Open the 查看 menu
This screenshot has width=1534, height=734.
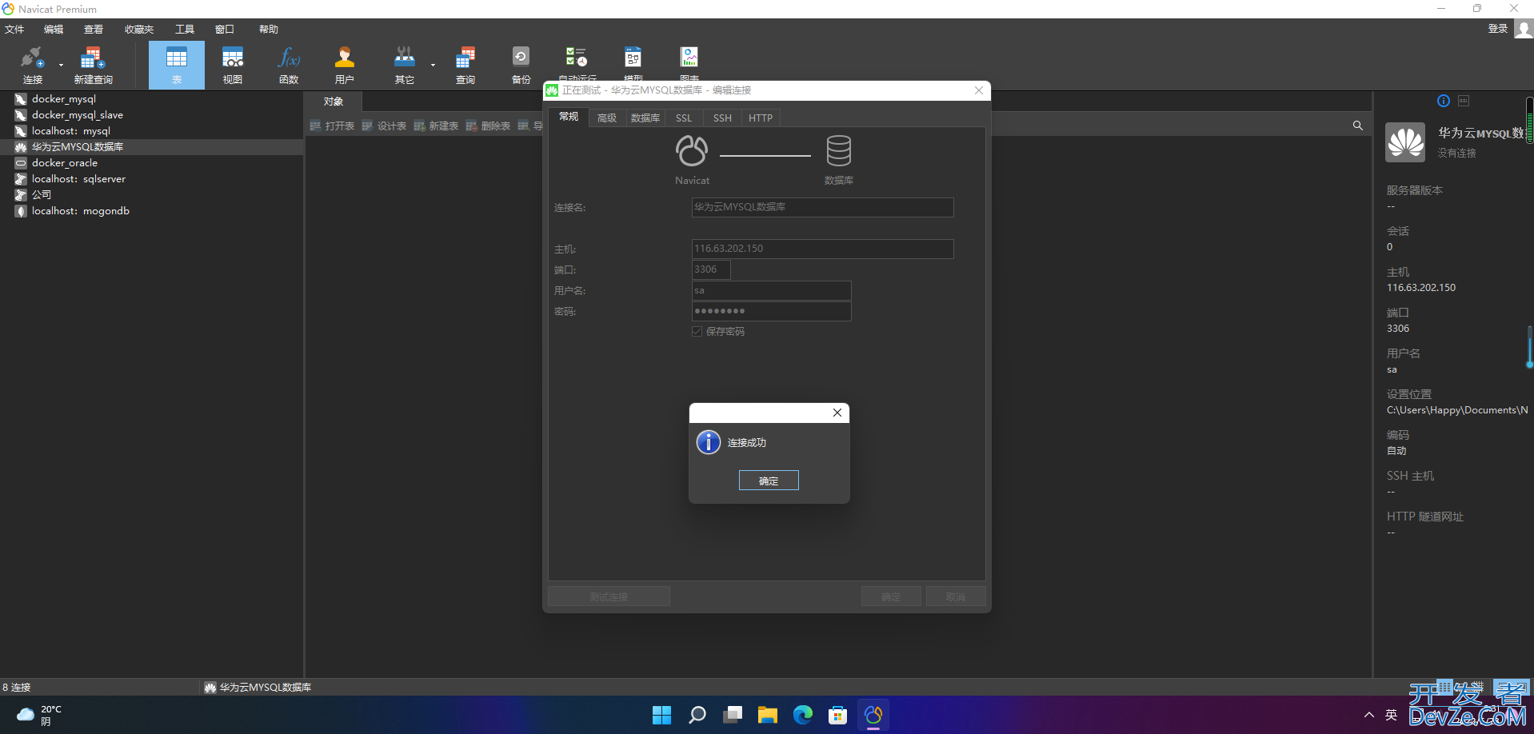pos(94,30)
